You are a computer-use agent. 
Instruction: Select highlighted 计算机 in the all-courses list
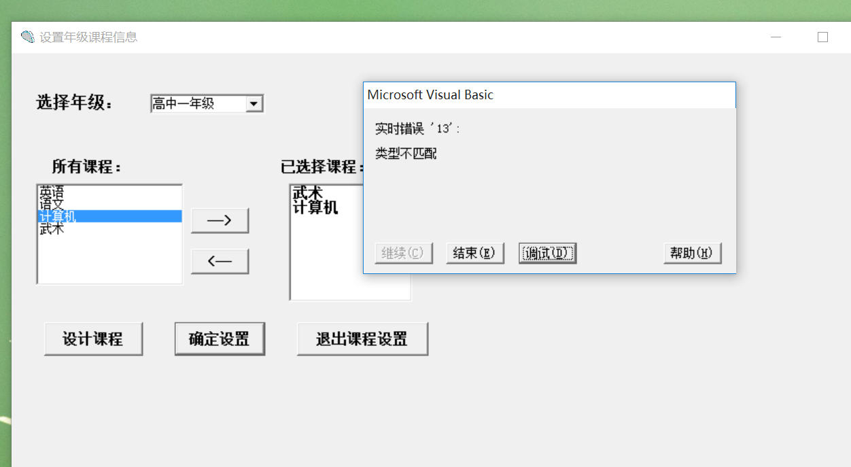point(109,216)
